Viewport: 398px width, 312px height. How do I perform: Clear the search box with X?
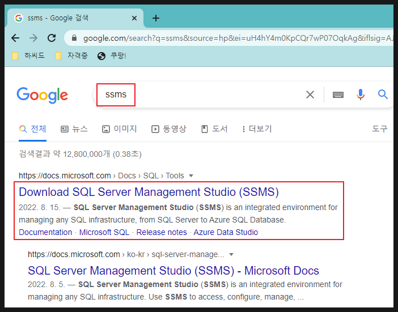310,95
